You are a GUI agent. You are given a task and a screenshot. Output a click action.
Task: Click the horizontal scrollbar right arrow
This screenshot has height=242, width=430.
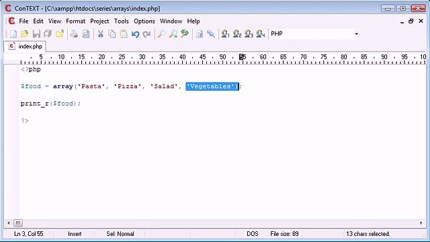[421, 223]
